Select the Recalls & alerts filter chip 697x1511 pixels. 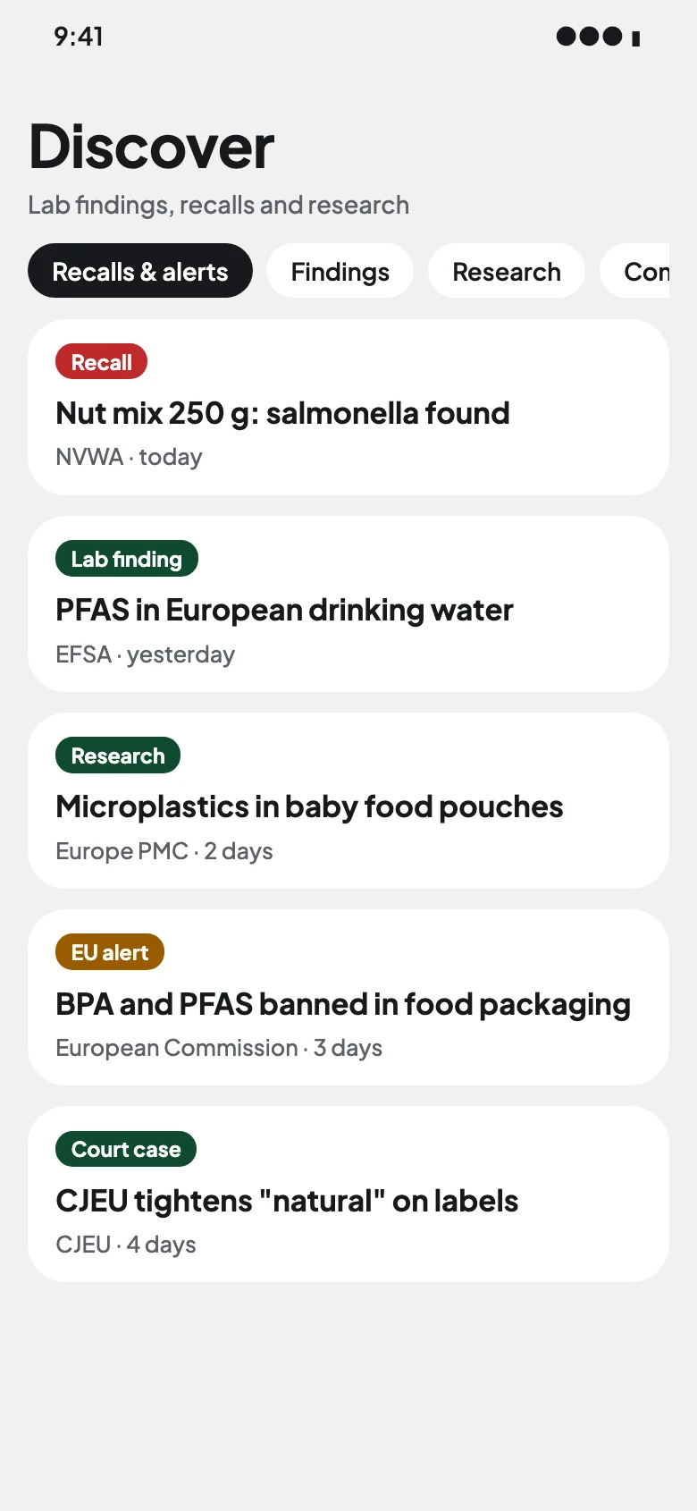tap(140, 271)
